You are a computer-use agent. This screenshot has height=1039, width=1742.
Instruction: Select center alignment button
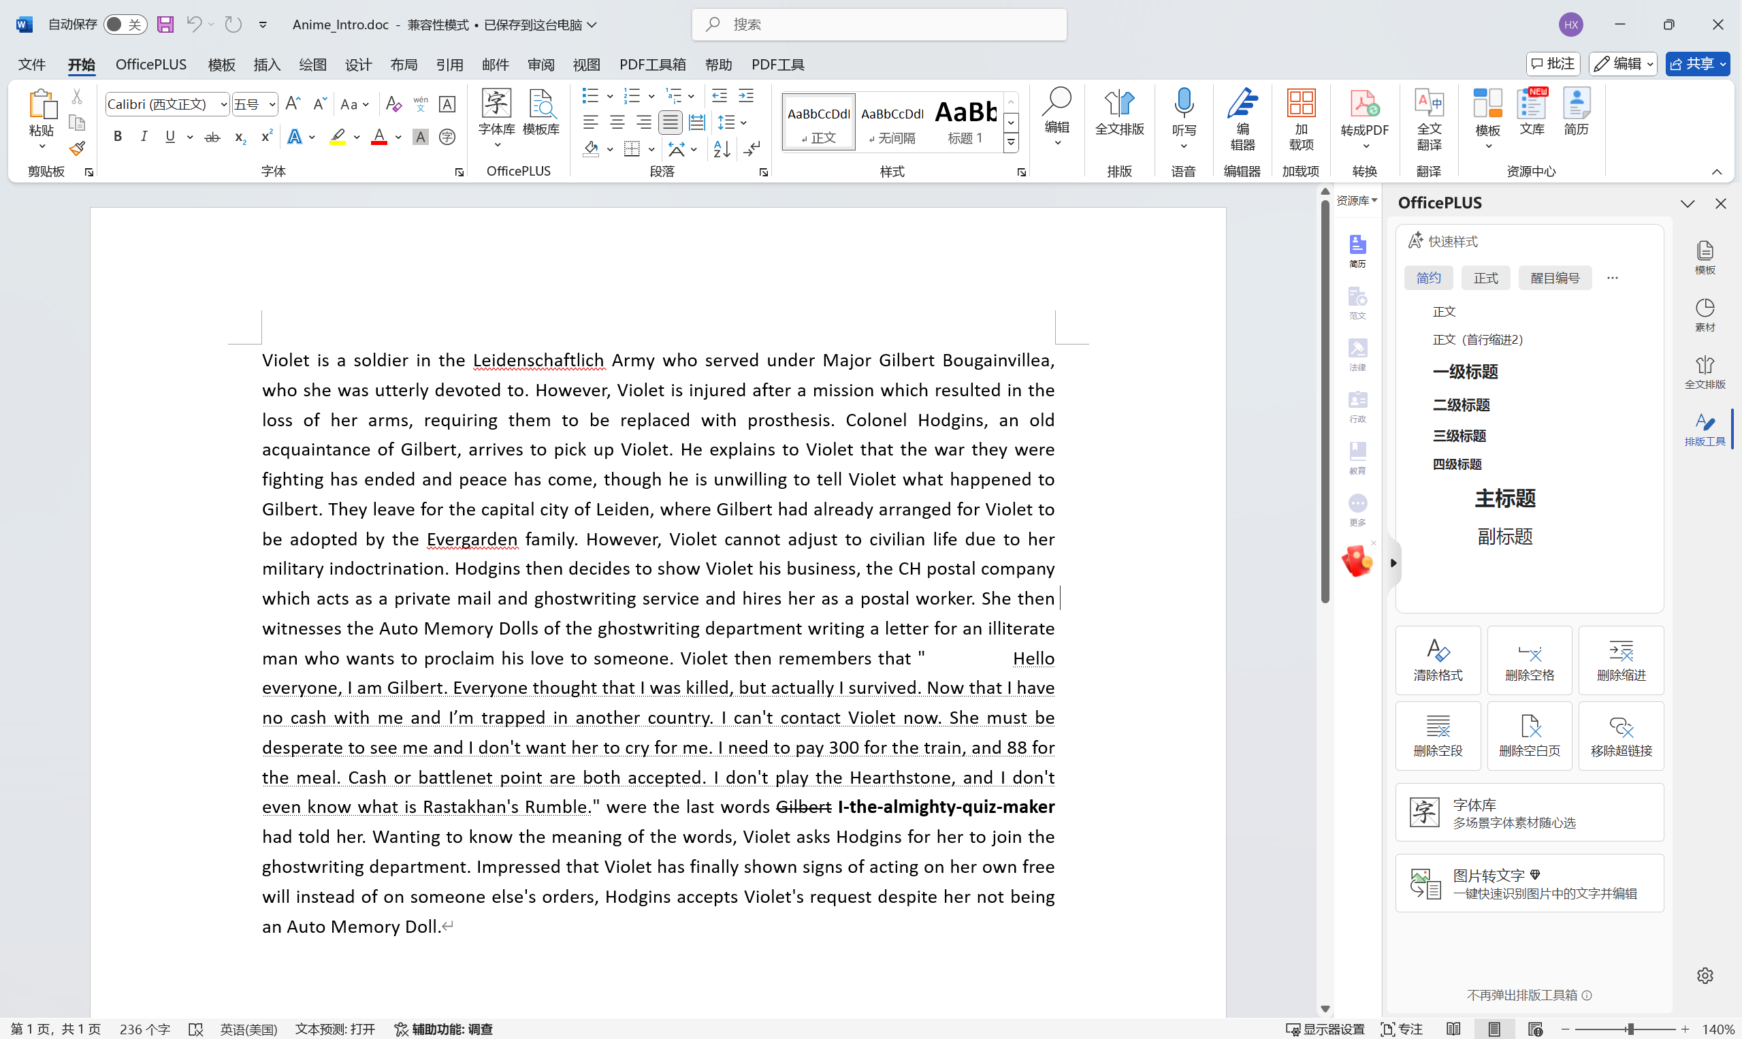pos(617,123)
